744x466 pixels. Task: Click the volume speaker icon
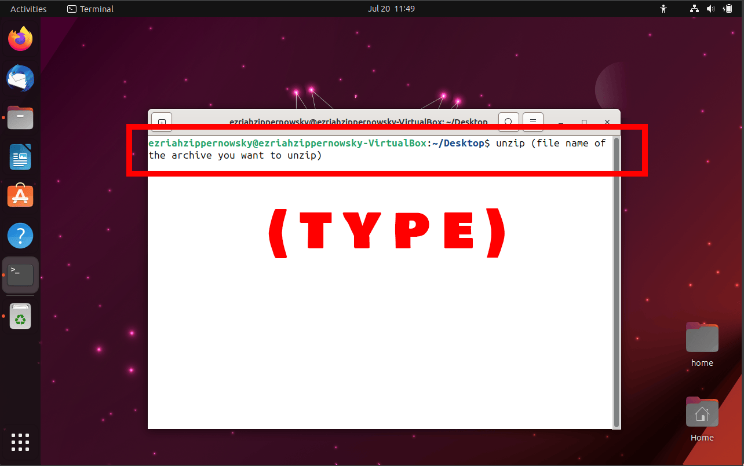click(711, 9)
